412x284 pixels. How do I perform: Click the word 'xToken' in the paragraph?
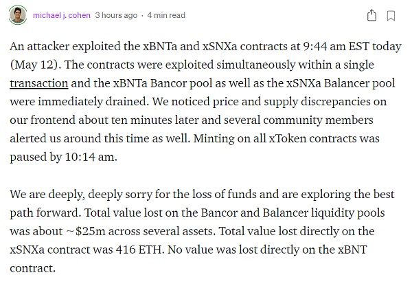click(287, 138)
